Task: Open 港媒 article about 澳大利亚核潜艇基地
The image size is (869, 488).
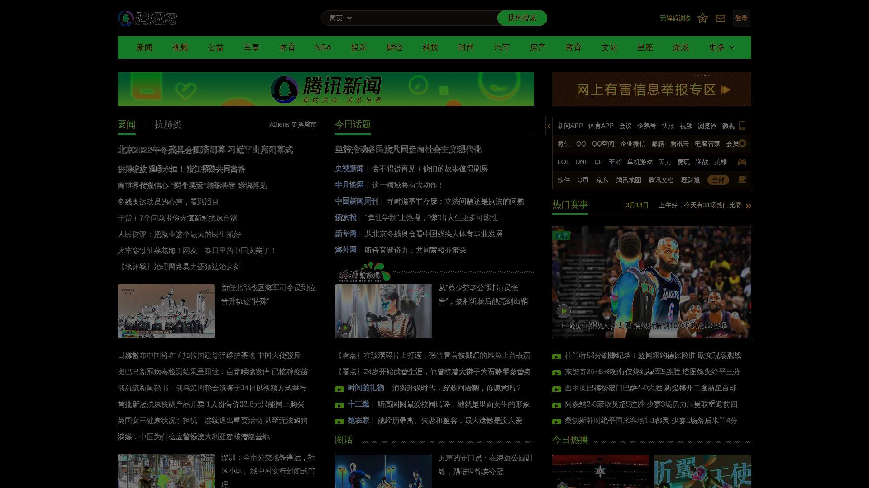Action: tap(194, 436)
